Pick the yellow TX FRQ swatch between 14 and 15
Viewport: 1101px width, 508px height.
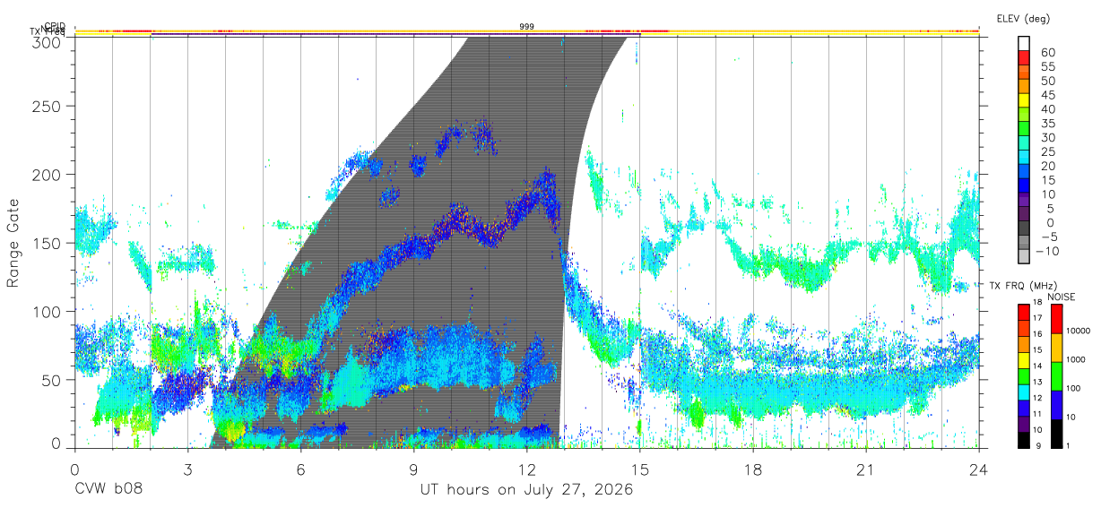(x=1024, y=360)
